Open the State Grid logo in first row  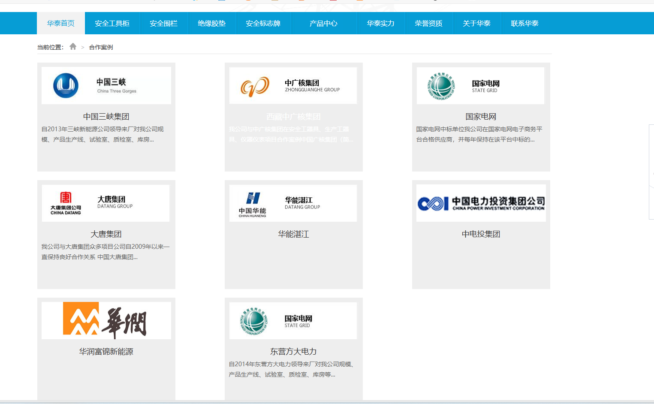pyautogui.click(x=480, y=85)
